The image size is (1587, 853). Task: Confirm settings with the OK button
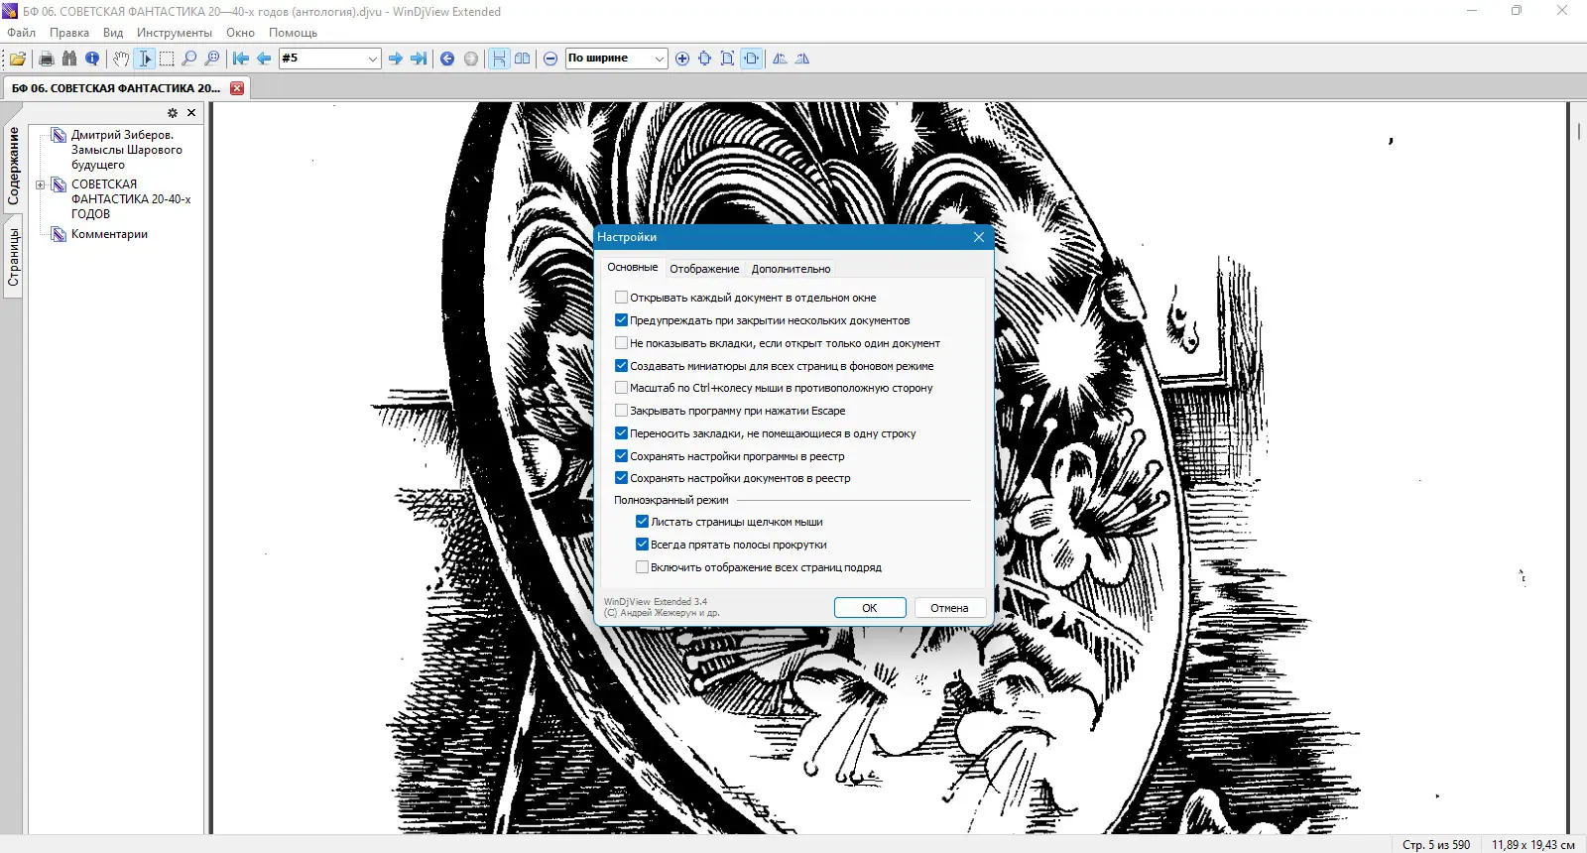tap(870, 608)
